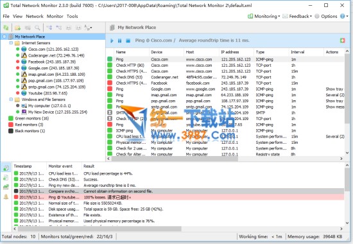
Task: Open the Monitor menu
Action: (x=55, y=16)
